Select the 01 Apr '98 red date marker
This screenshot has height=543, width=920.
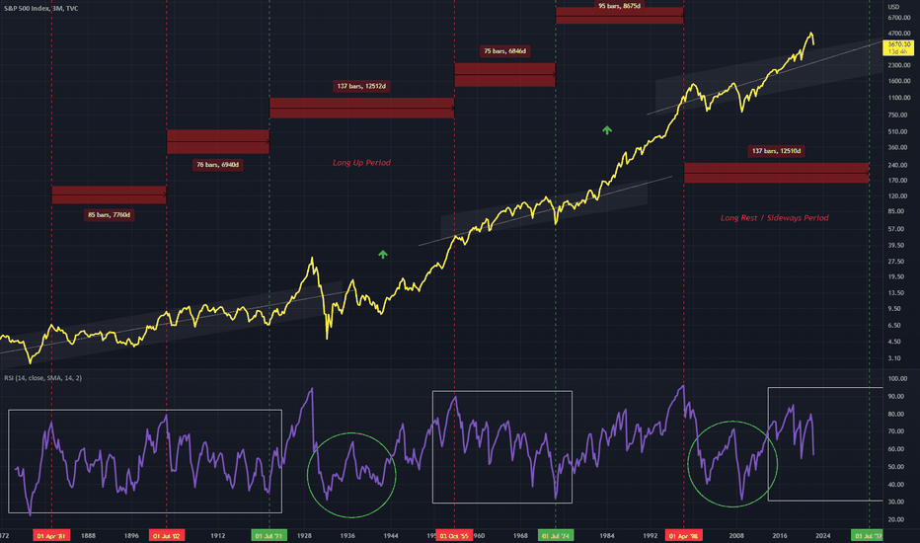point(683,535)
